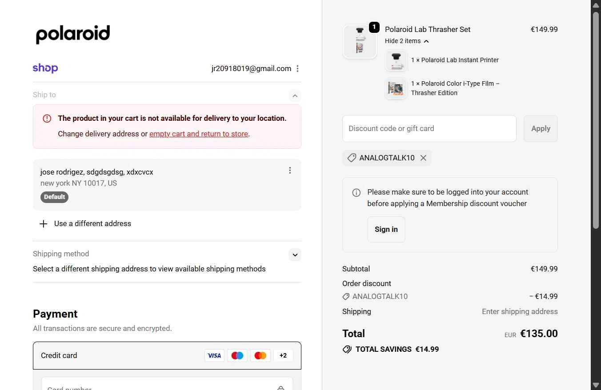Screen dimensions: 601x390
Task: Click the Mastercard icon
Action: pyautogui.click(x=260, y=355)
